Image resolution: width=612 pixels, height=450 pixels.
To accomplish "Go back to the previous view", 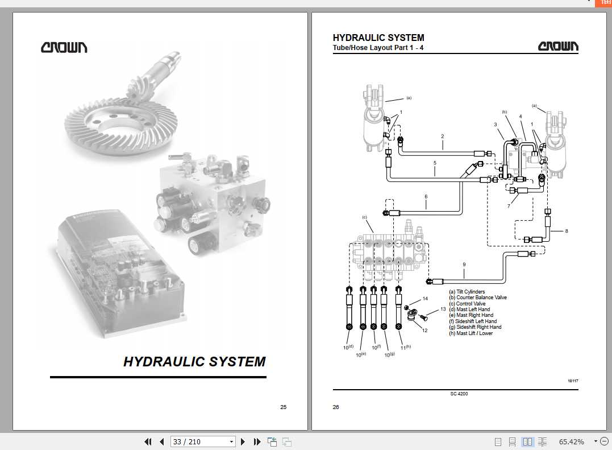I will click(272, 442).
